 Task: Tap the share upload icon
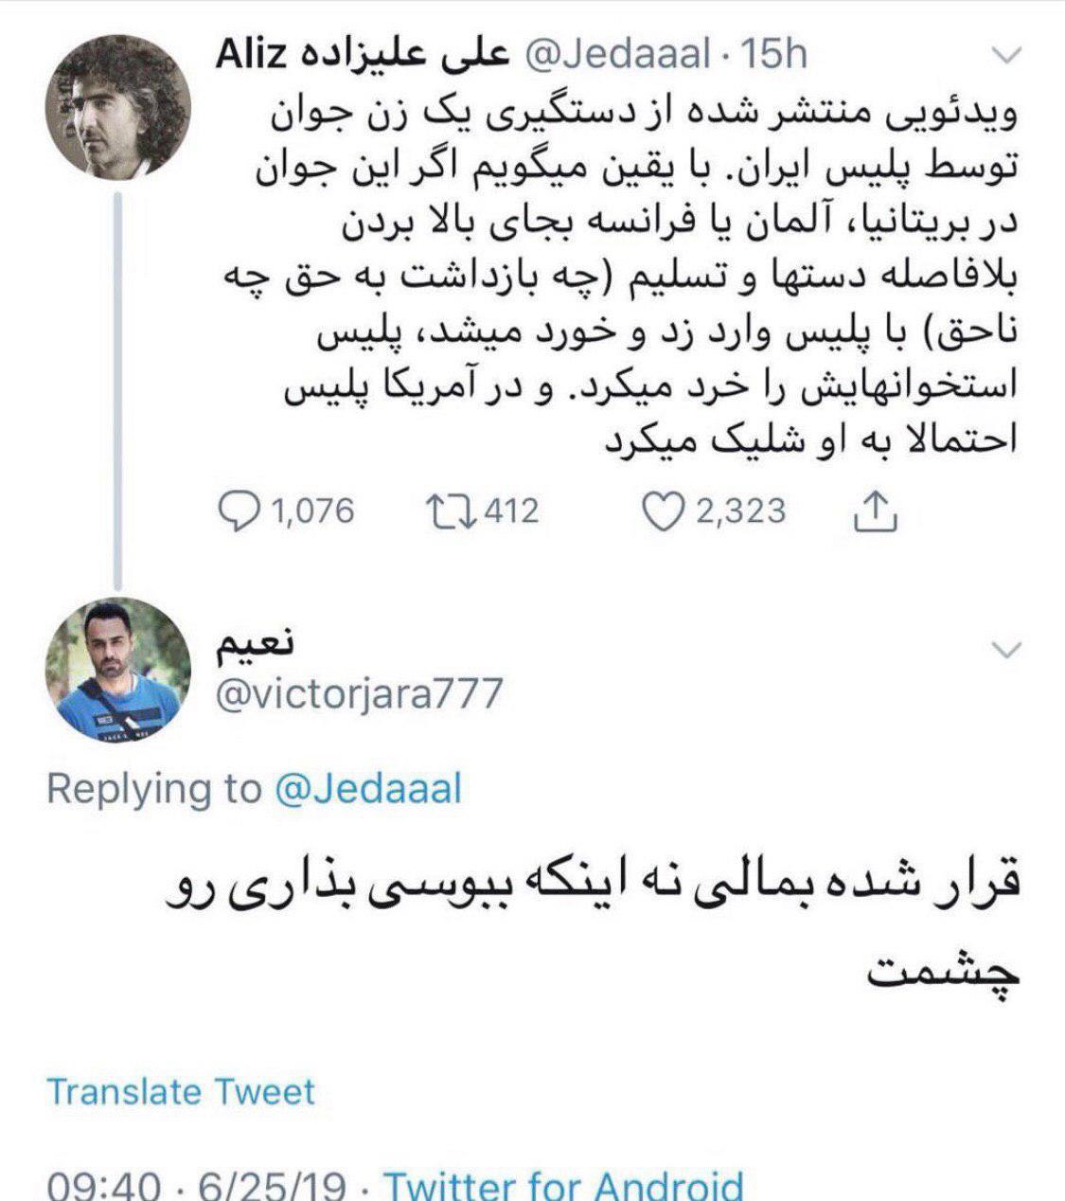pos(876,511)
